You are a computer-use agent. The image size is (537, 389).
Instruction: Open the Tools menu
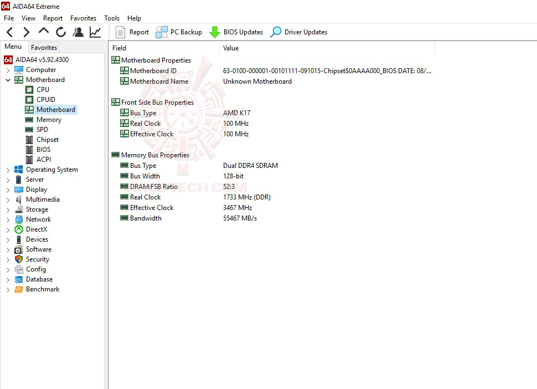pos(112,18)
